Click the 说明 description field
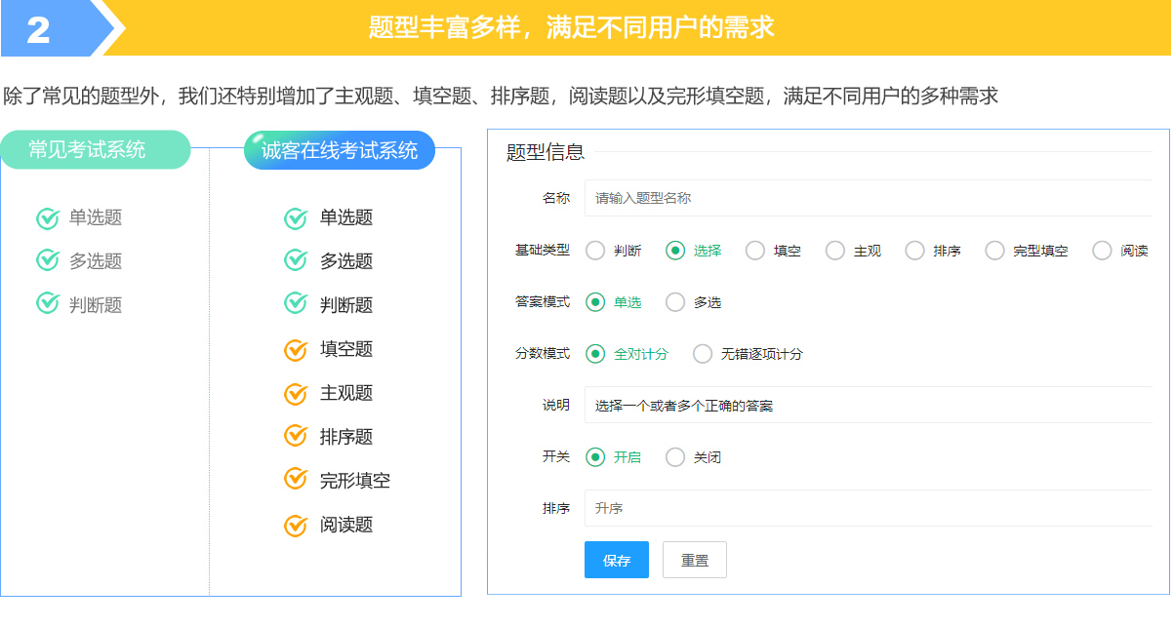Image resolution: width=1174 pixels, height=627 pixels. point(869,405)
